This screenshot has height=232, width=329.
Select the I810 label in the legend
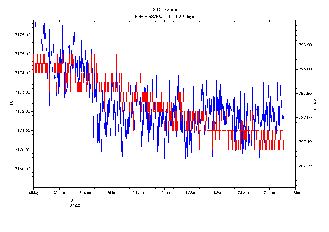73,201
